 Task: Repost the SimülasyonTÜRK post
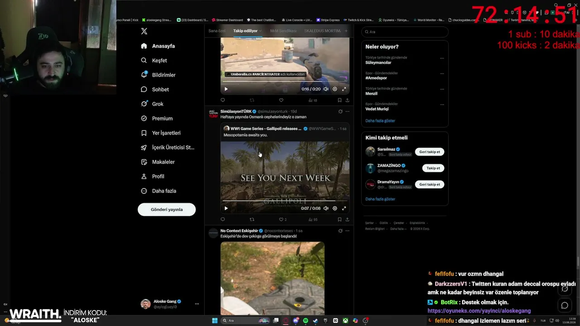coord(252,220)
